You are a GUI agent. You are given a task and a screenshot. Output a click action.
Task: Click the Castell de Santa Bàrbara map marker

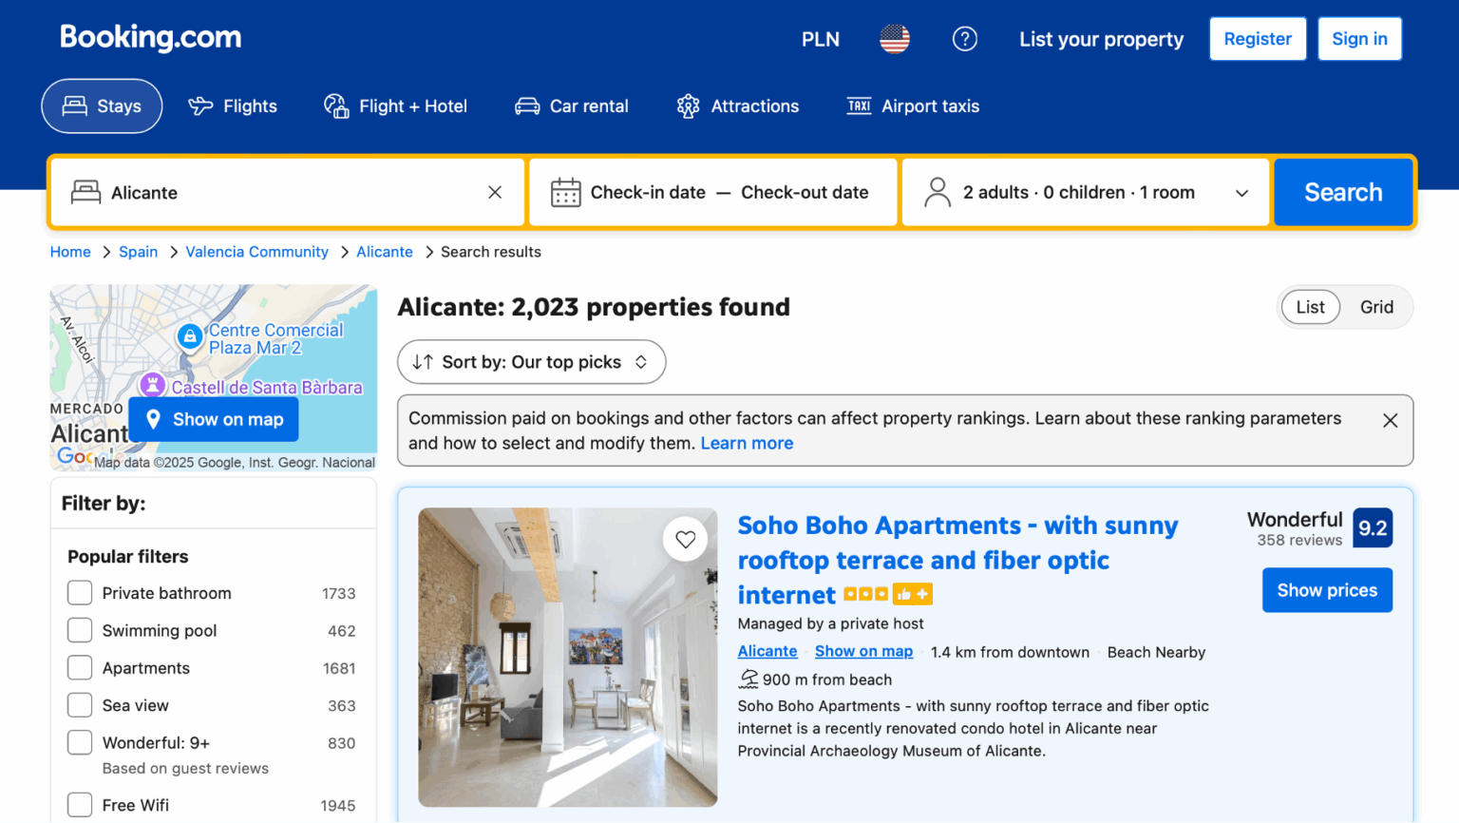[152, 385]
